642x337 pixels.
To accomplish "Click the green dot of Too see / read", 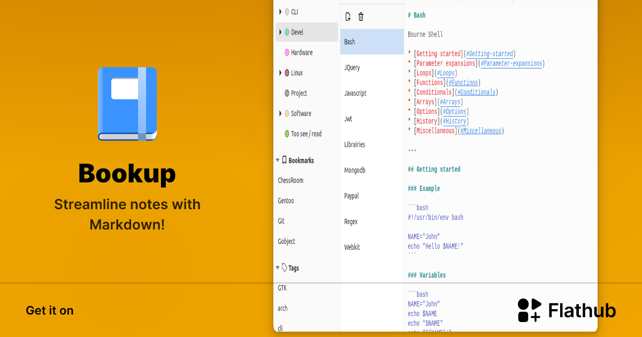I will click(287, 134).
